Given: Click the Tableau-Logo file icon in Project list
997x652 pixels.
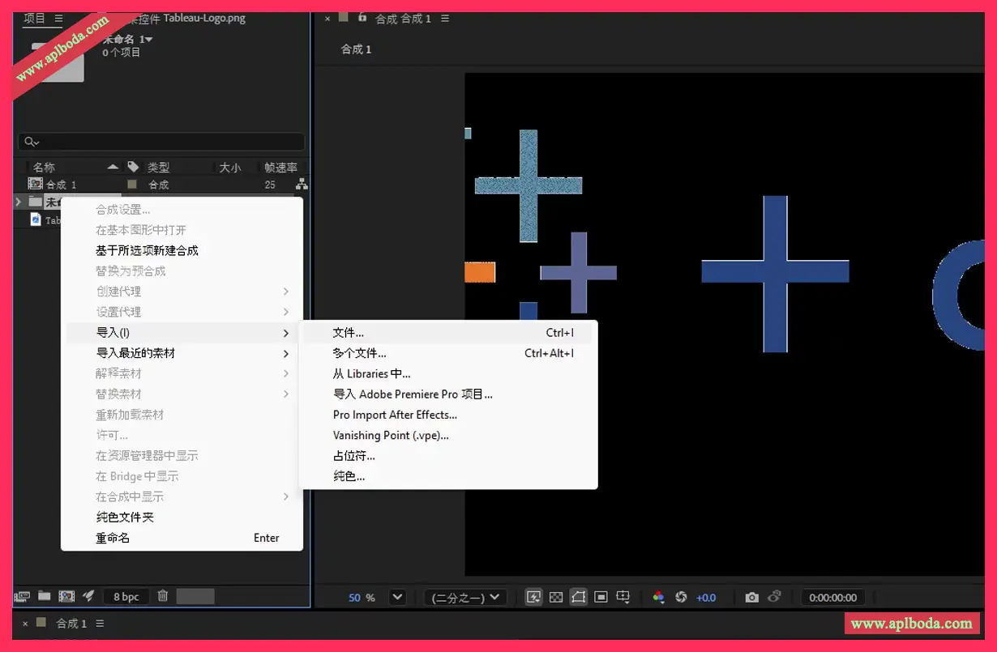Looking at the screenshot, I should click(x=36, y=219).
